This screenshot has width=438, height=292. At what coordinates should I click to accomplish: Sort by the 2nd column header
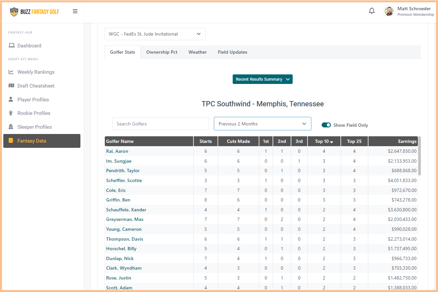click(282, 141)
